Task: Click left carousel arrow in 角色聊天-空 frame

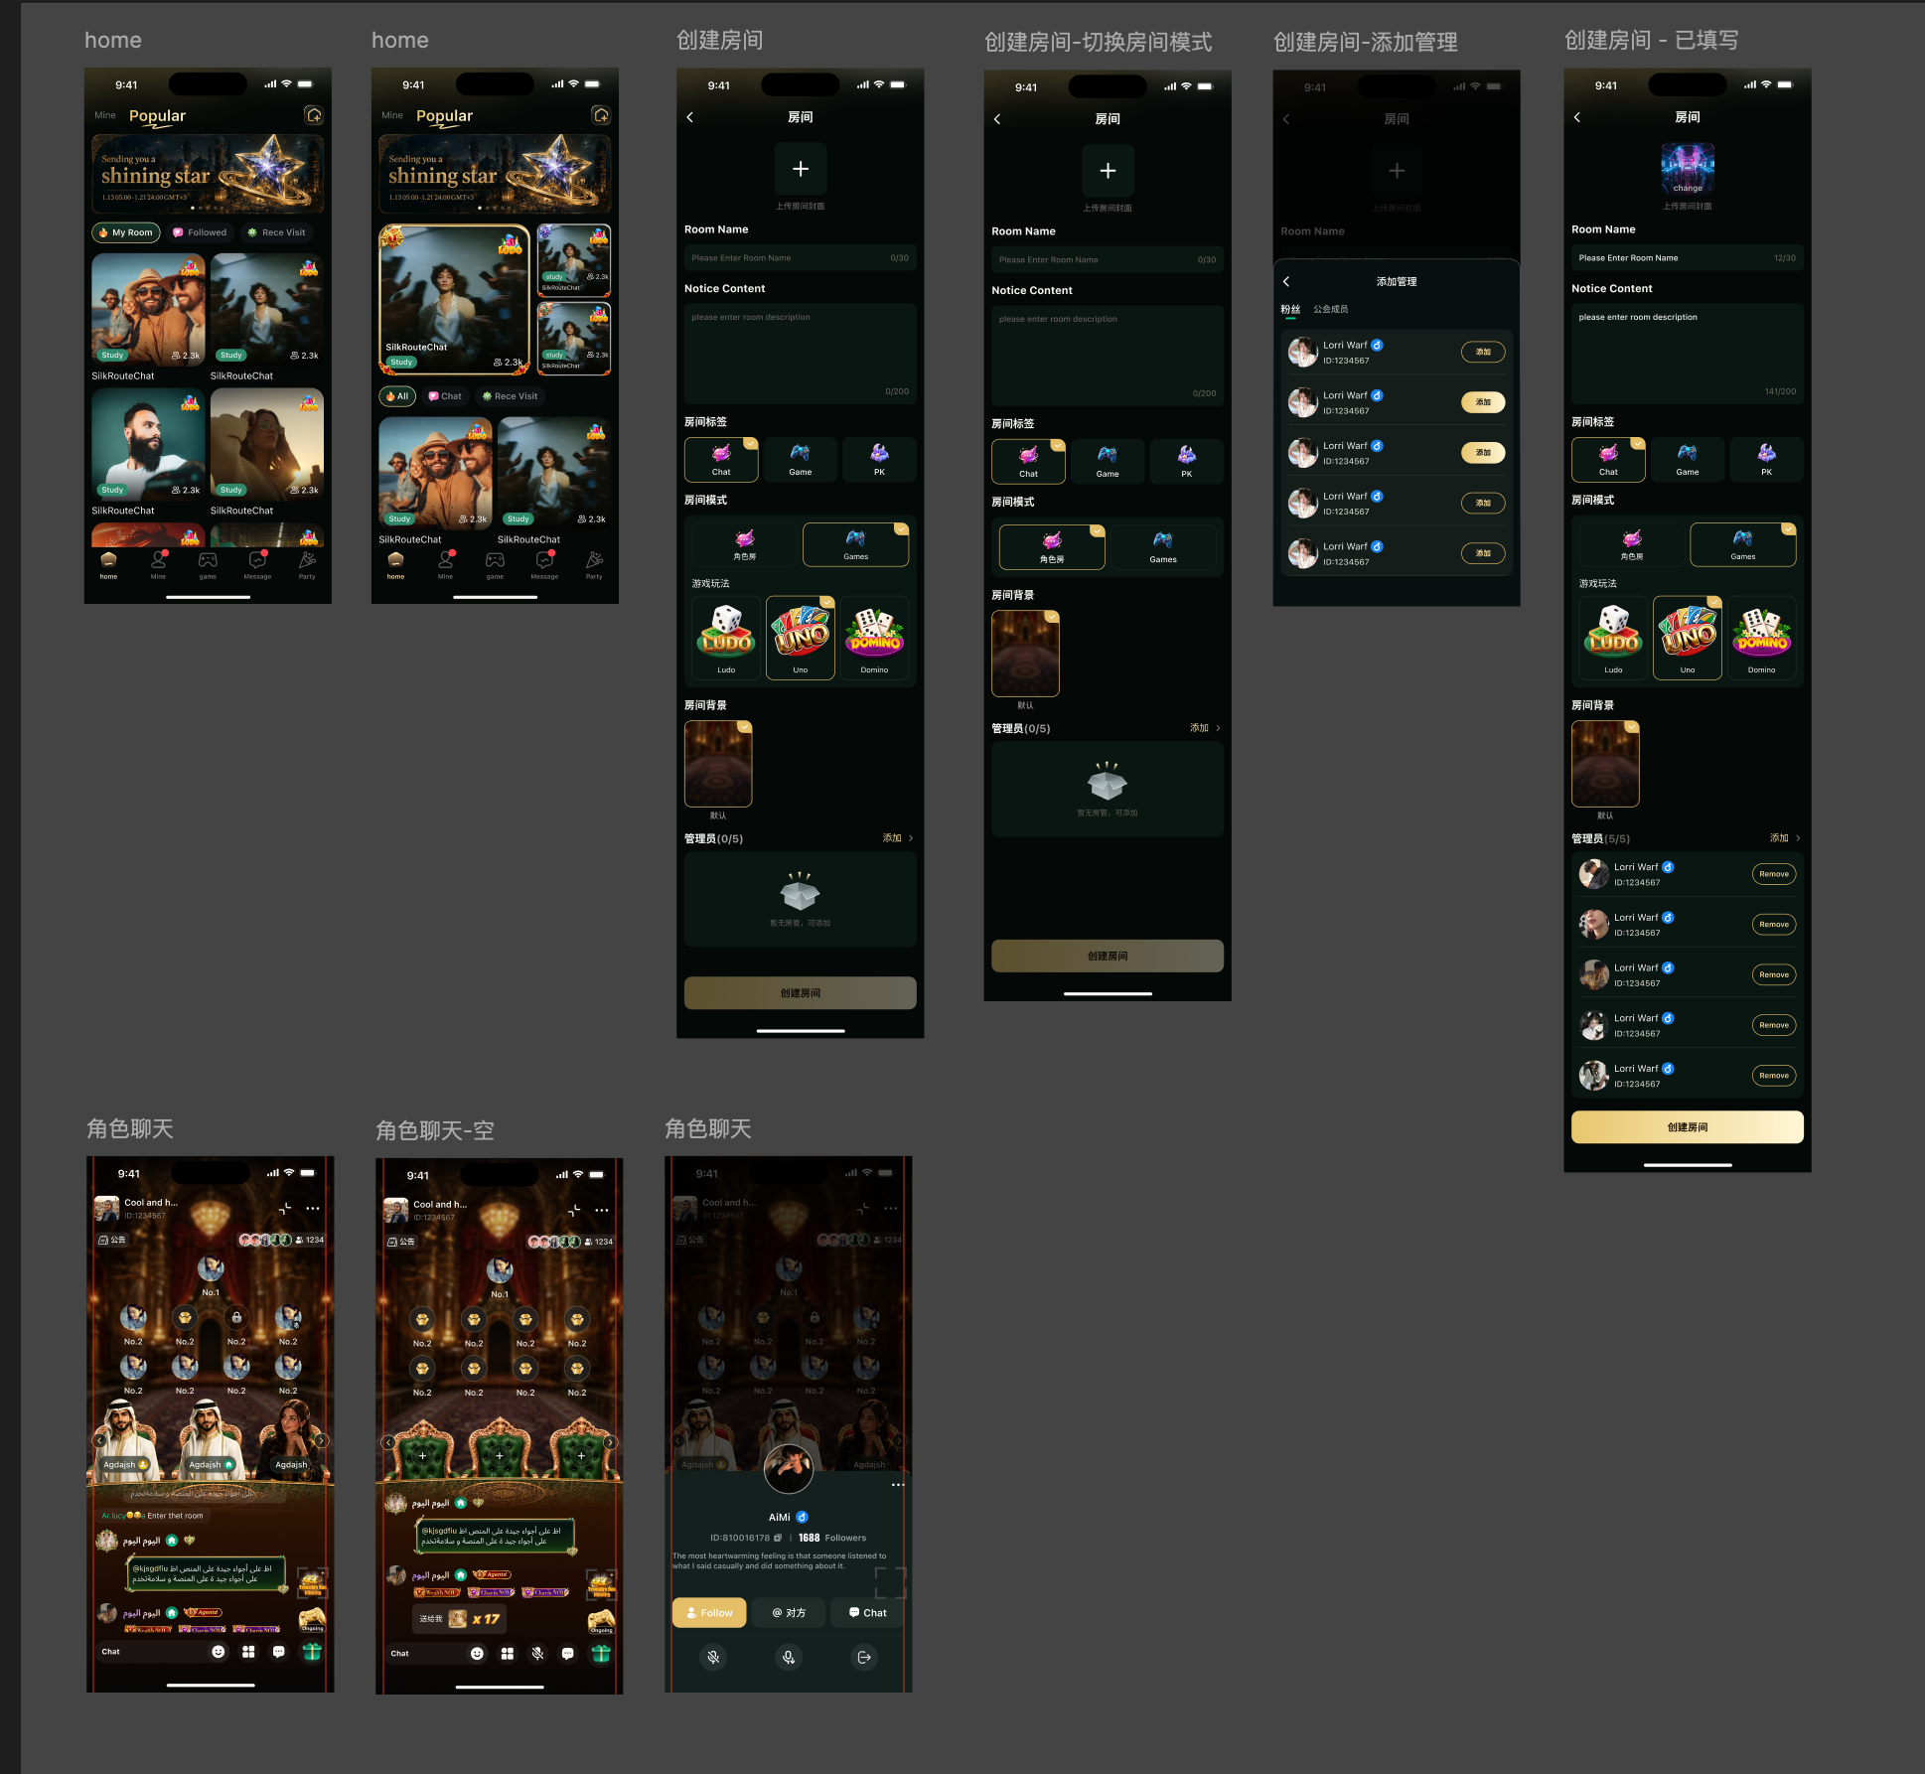Action: coord(388,1442)
